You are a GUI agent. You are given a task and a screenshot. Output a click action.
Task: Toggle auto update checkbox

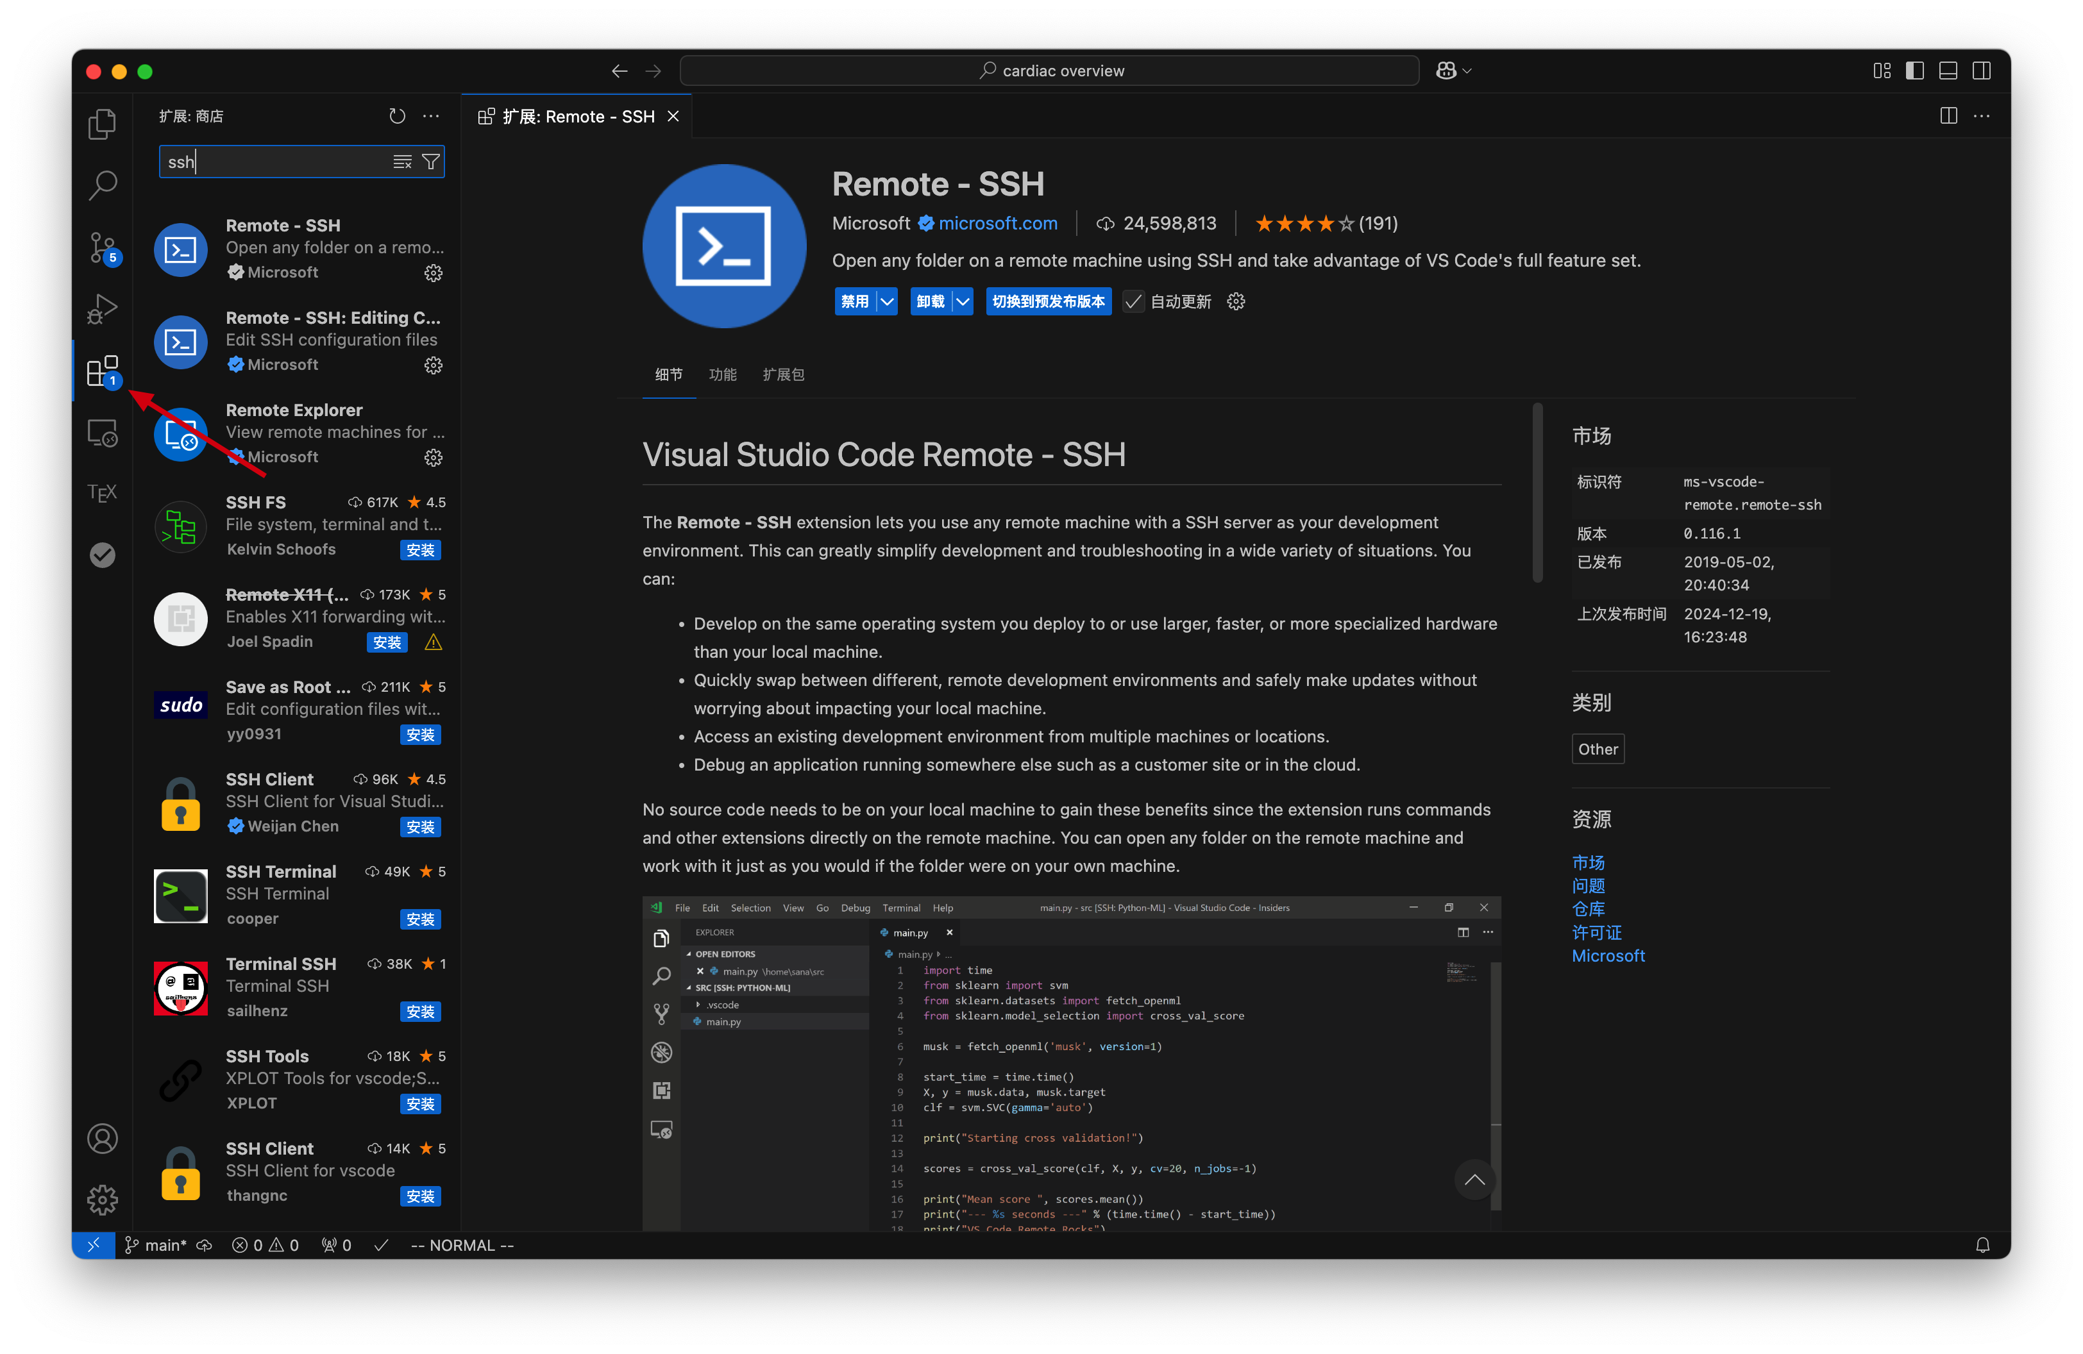click(1133, 302)
